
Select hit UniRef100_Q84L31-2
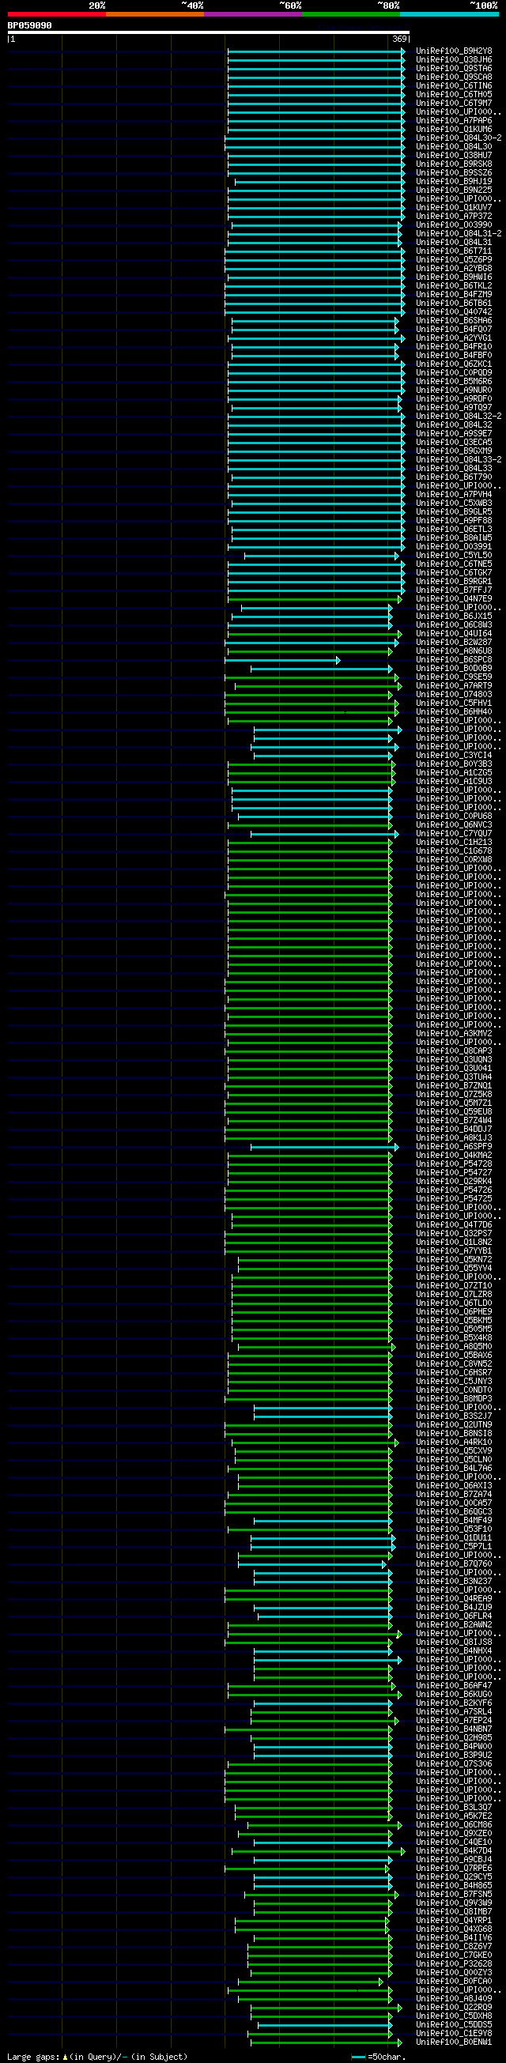(x=459, y=234)
